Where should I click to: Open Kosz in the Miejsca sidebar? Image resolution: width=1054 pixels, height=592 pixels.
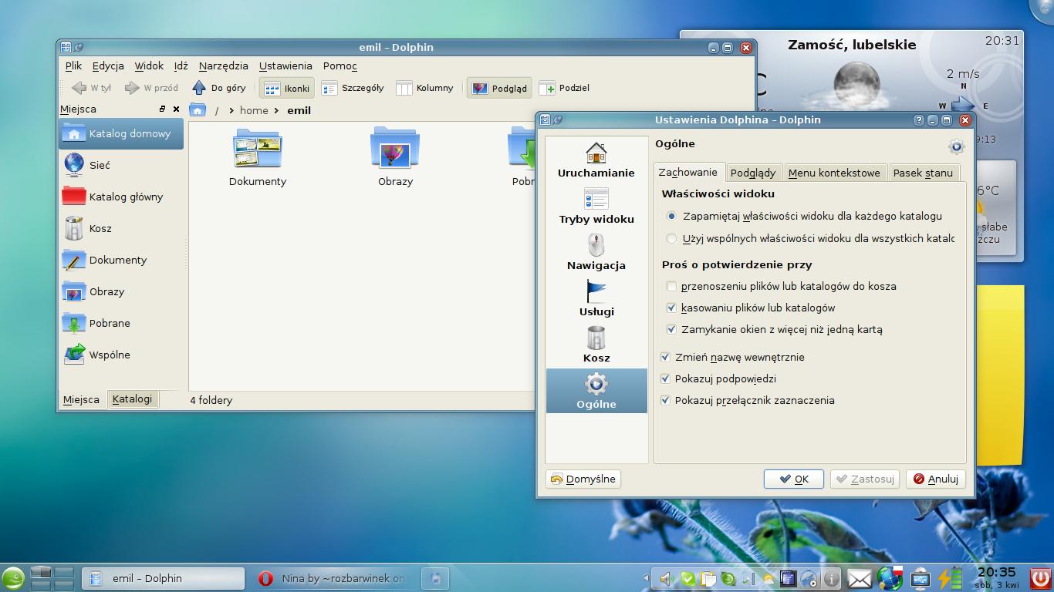pyautogui.click(x=121, y=228)
